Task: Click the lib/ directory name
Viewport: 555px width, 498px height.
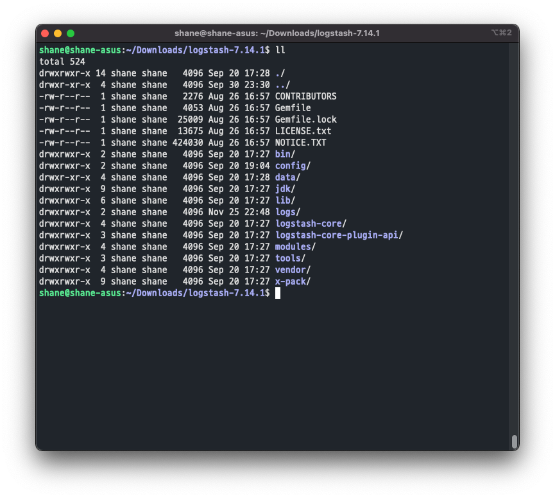Action: pyautogui.click(x=286, y=200)
